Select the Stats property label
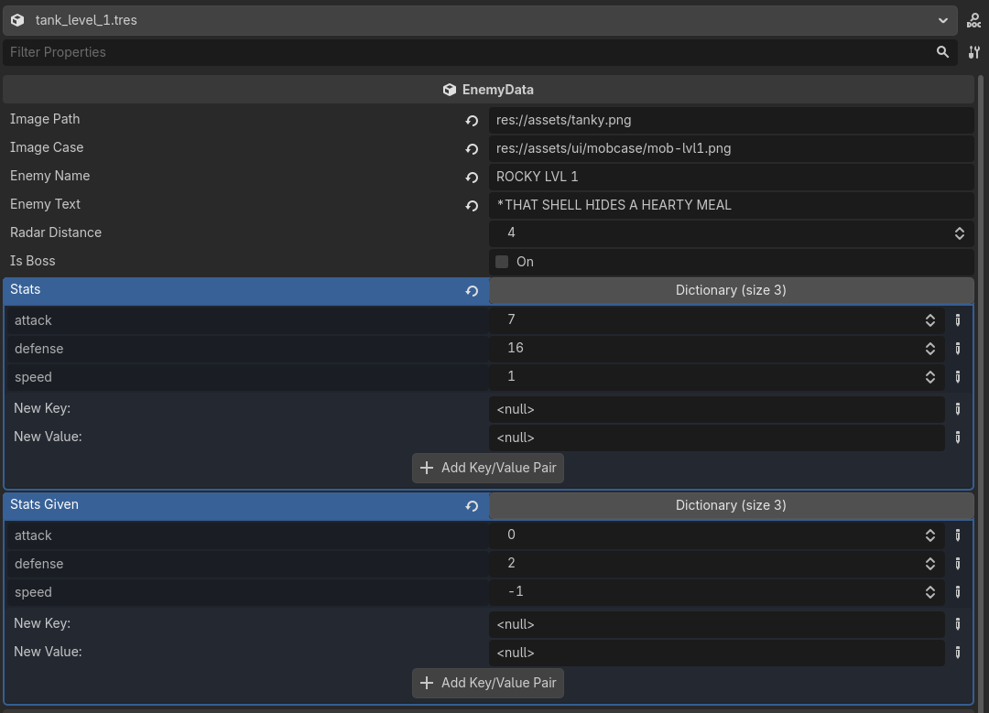 [26, 289]
